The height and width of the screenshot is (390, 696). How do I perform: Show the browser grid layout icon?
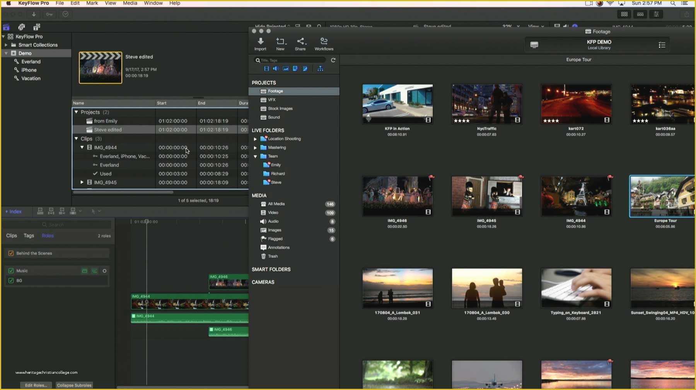624,14
